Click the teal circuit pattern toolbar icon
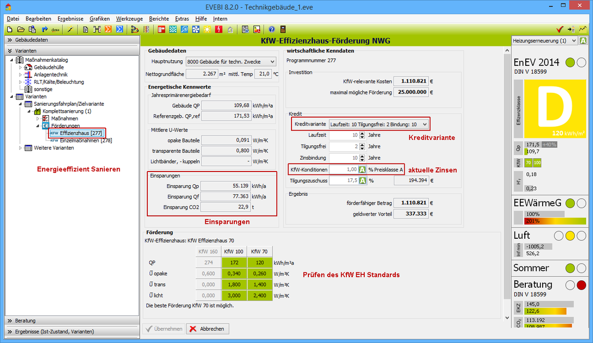The image size is (593, 343). 173,29
